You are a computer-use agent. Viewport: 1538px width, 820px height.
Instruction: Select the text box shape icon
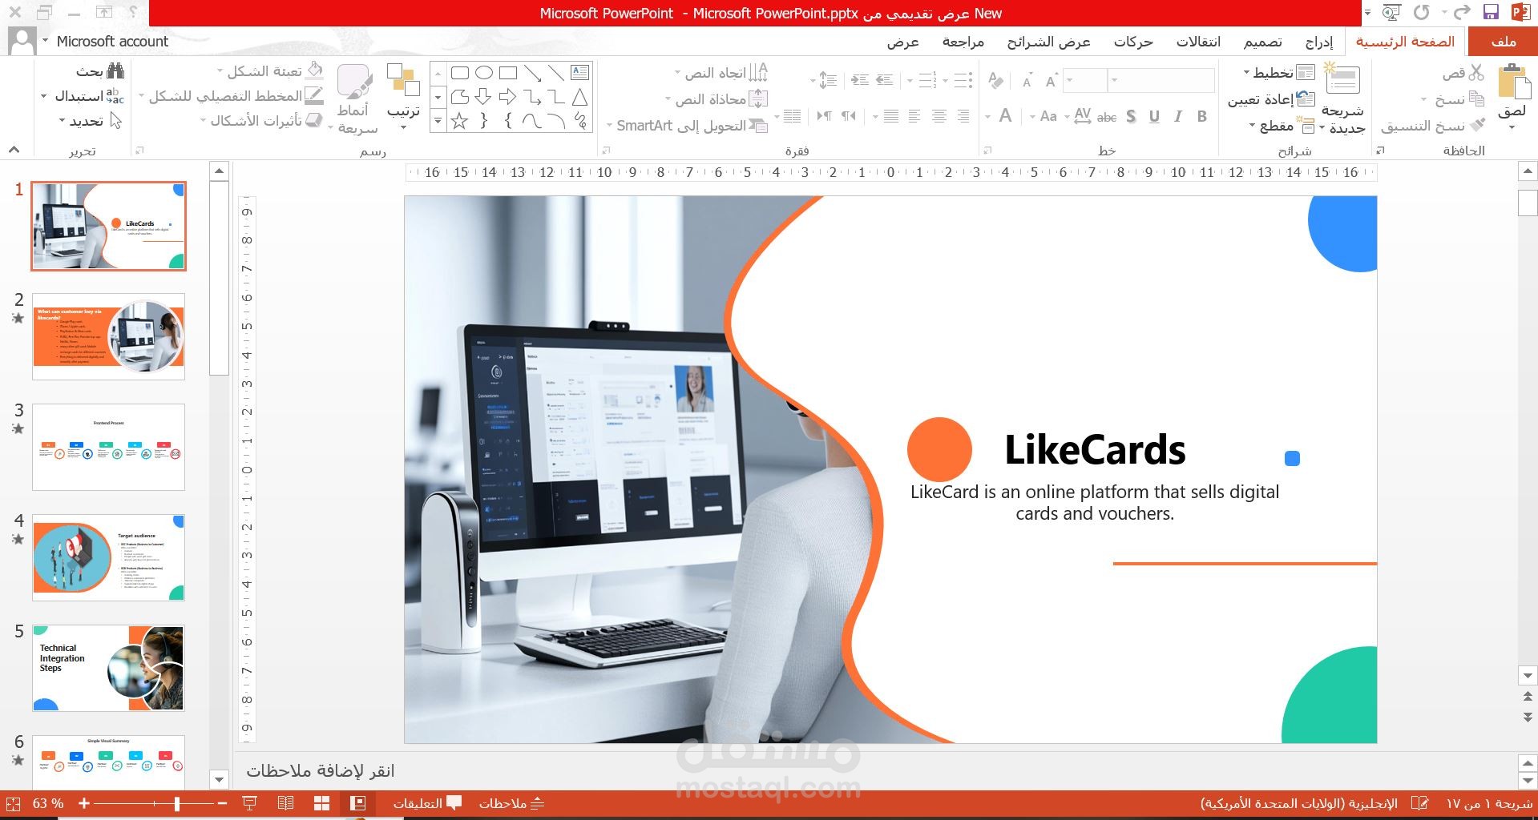(579, 73)
